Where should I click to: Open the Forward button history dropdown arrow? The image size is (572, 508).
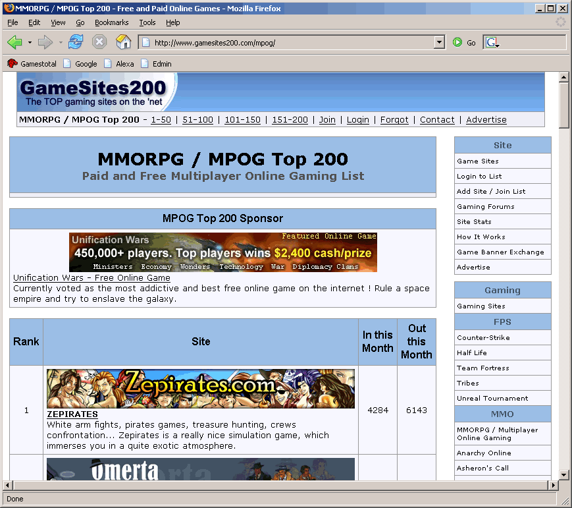(61, 42)
